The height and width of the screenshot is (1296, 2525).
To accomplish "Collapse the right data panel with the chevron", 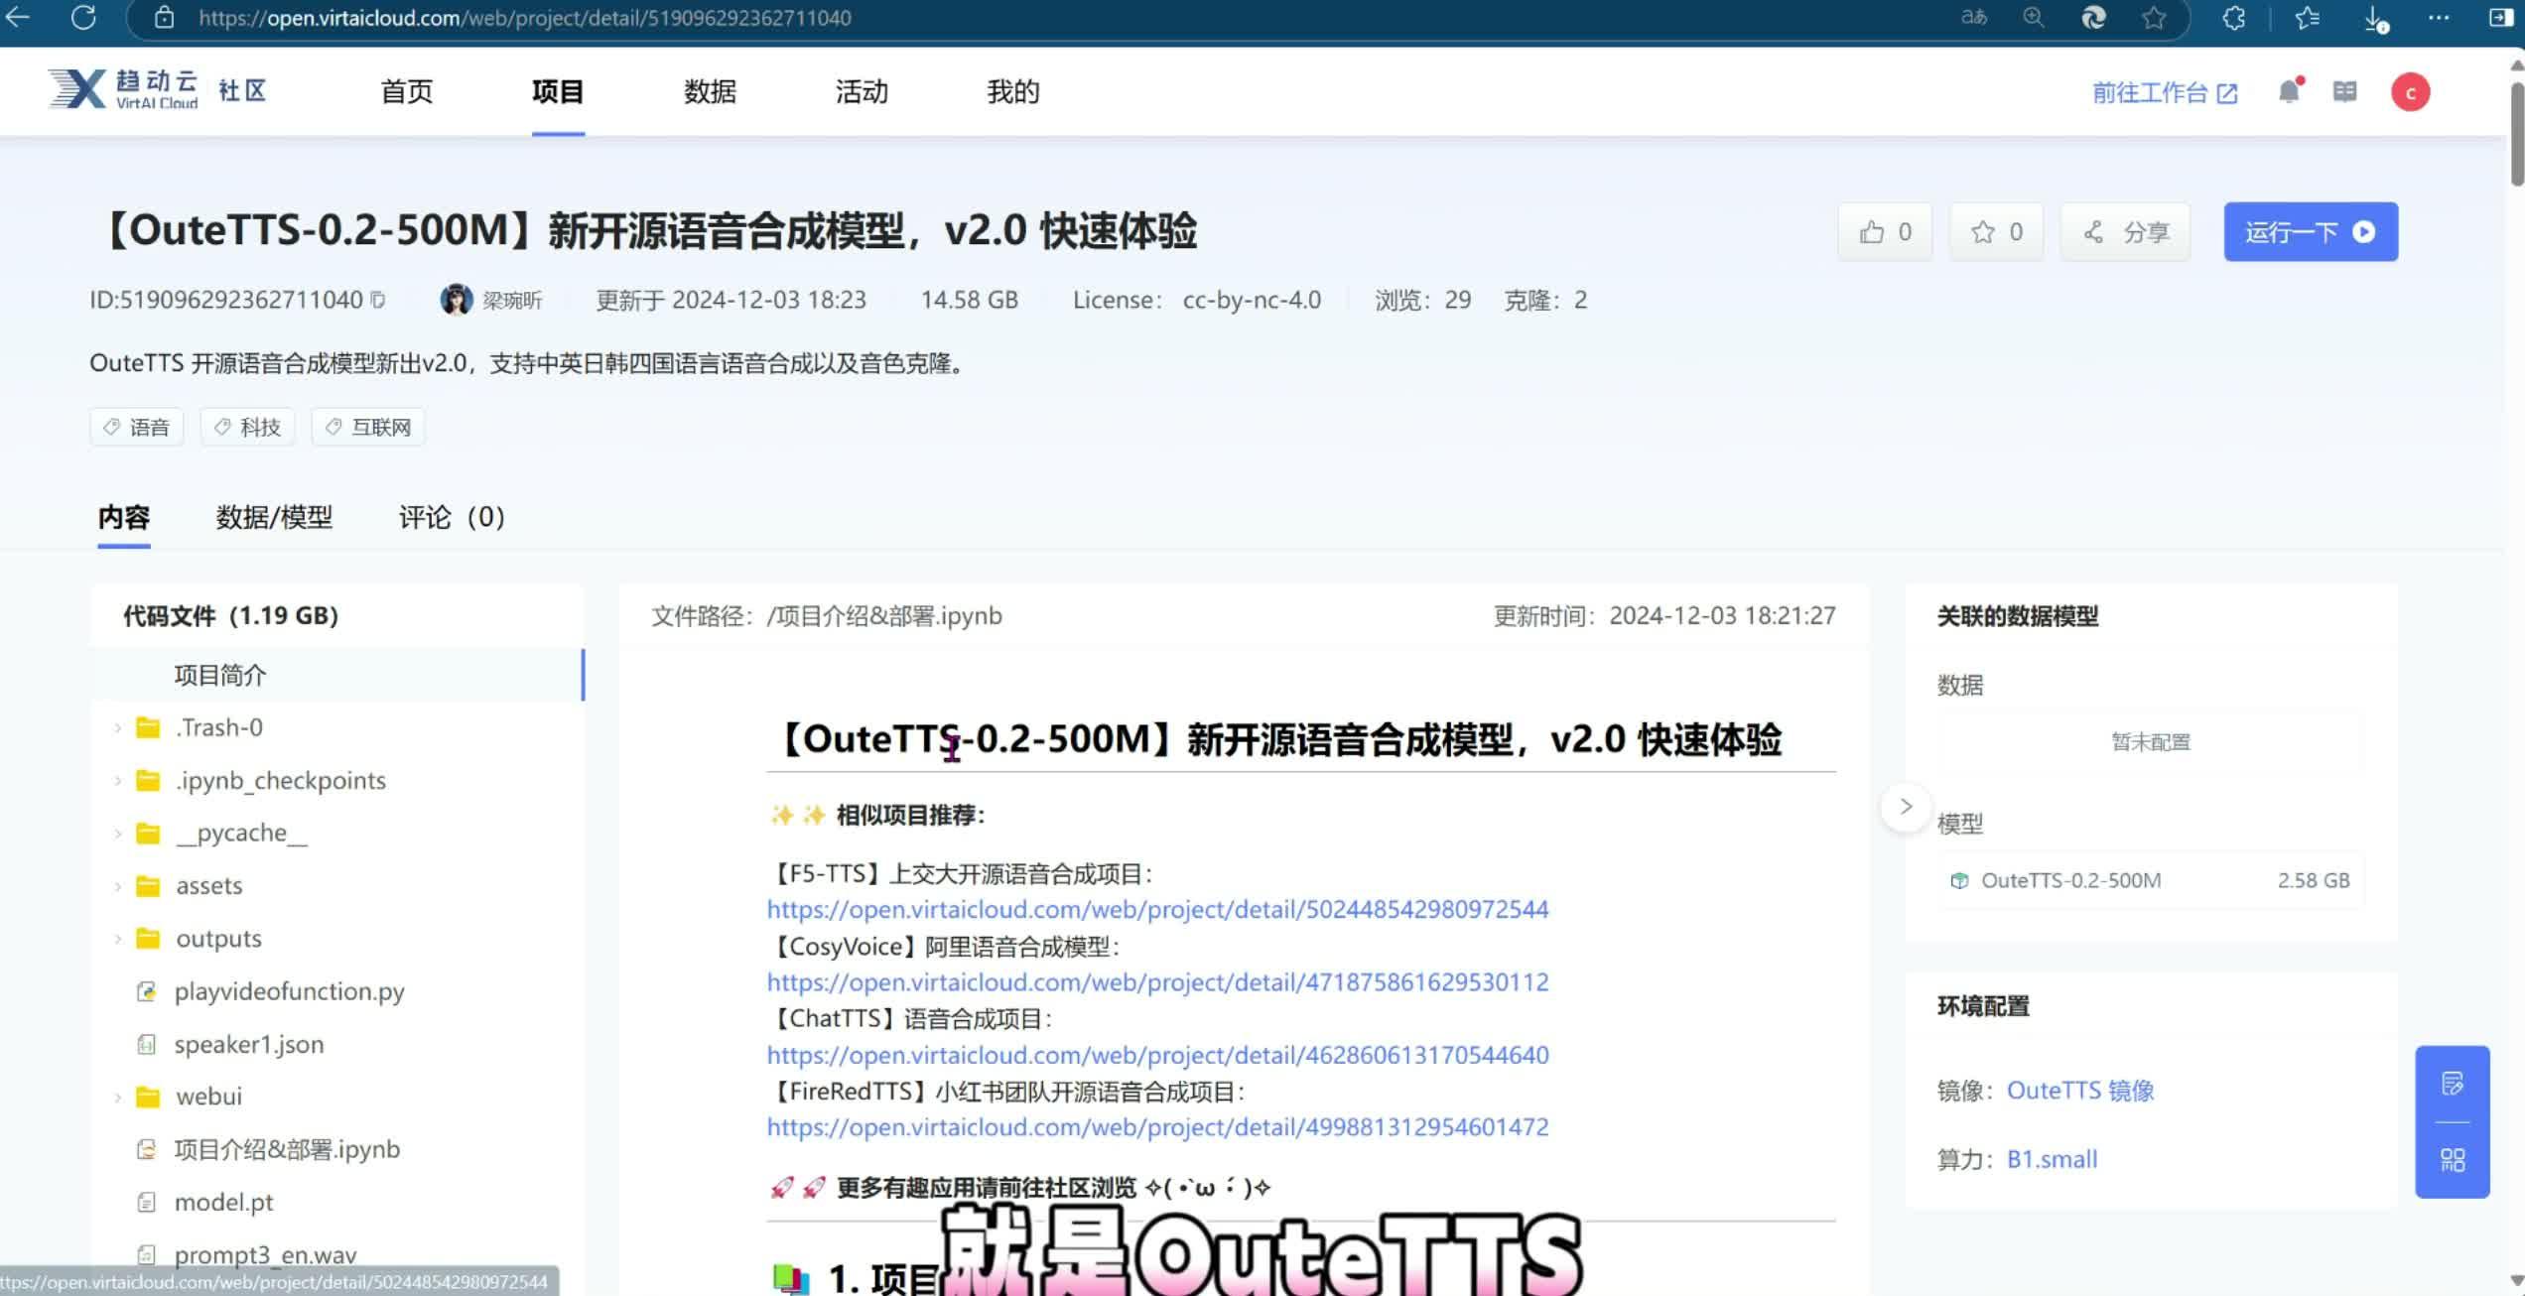I will click(1905, 807).
